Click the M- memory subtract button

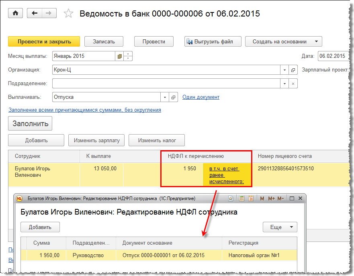(280, 198)
